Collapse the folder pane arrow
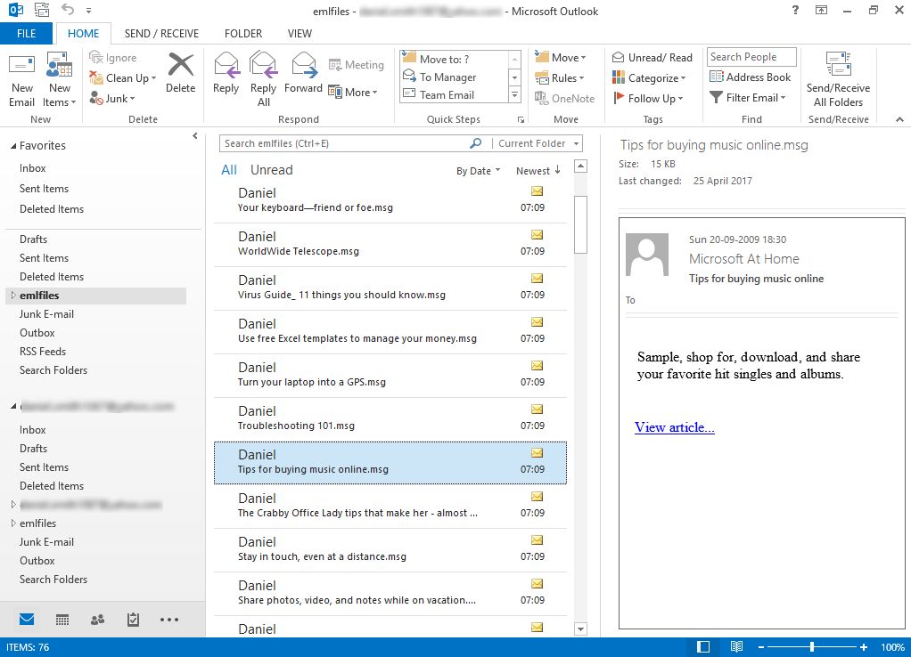The width and height of the screenshot is (911, 657). [x=195, y=136]
